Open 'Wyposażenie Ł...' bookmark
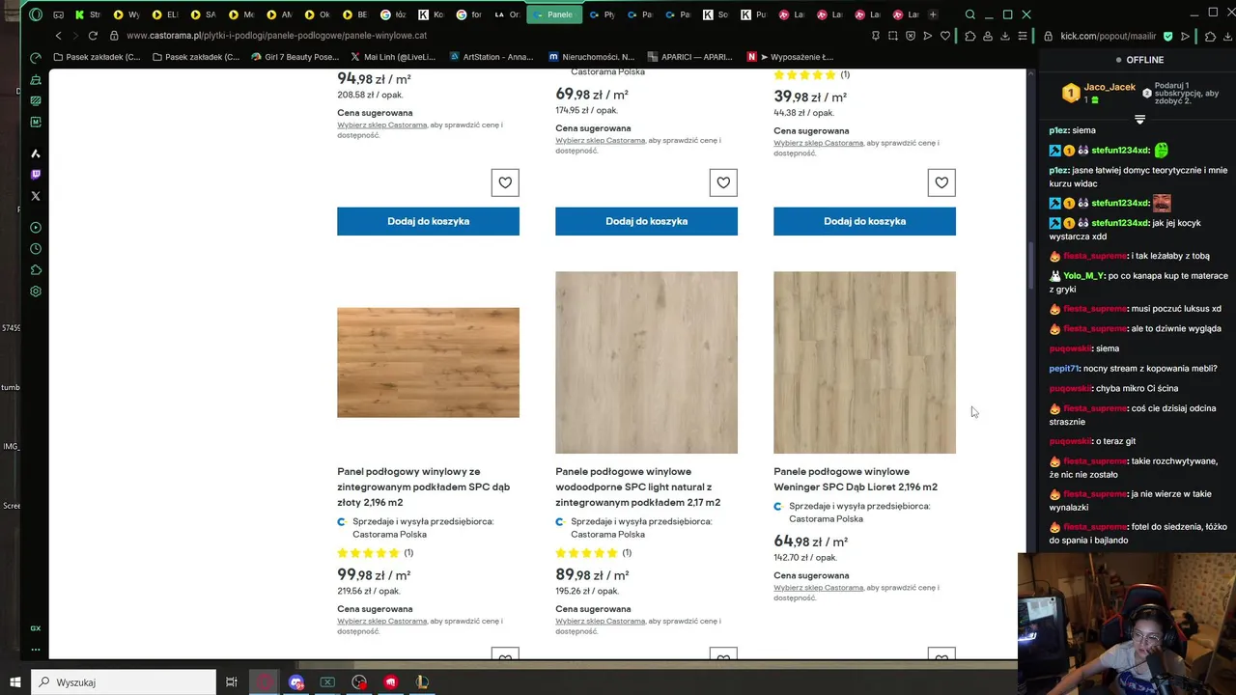 [x=790, y=57]
